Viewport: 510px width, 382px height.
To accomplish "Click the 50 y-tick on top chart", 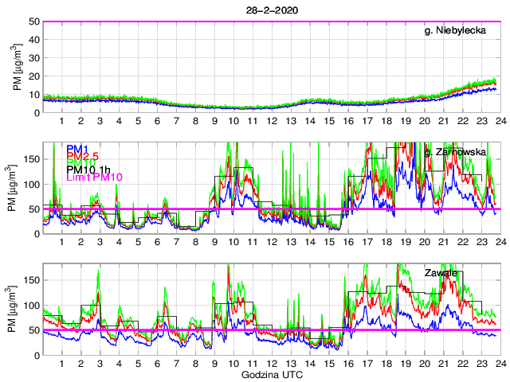I will [34, 21].
